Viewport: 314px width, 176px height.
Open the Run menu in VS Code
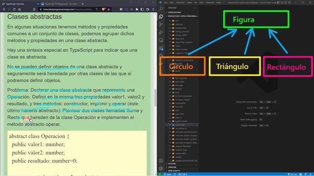[x=202, y=2]
